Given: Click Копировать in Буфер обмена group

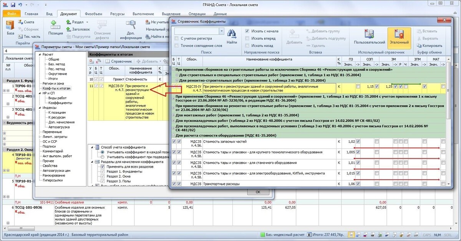Looking at the screenshot, I should coord(429,46).
